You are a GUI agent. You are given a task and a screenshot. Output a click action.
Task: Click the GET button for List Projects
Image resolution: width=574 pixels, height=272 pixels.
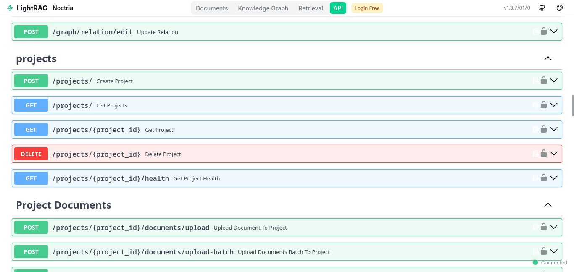[x=31, y=105]
